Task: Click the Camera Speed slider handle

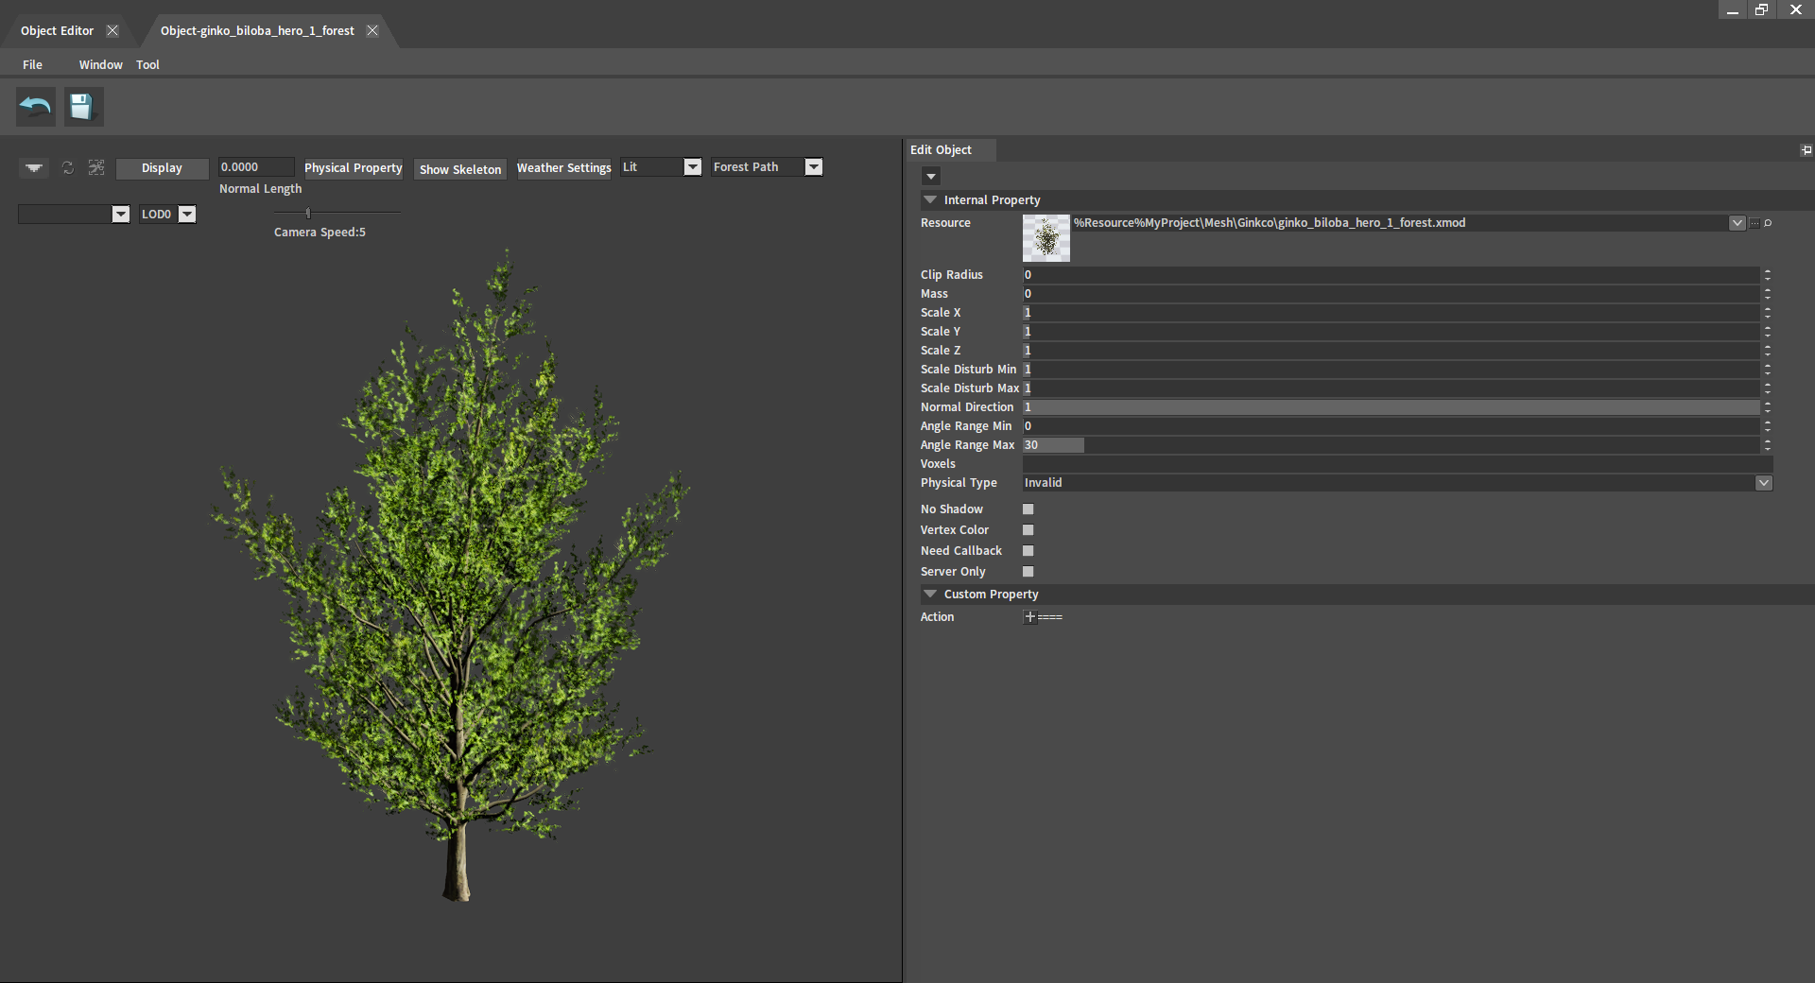Action: (308, 214)
